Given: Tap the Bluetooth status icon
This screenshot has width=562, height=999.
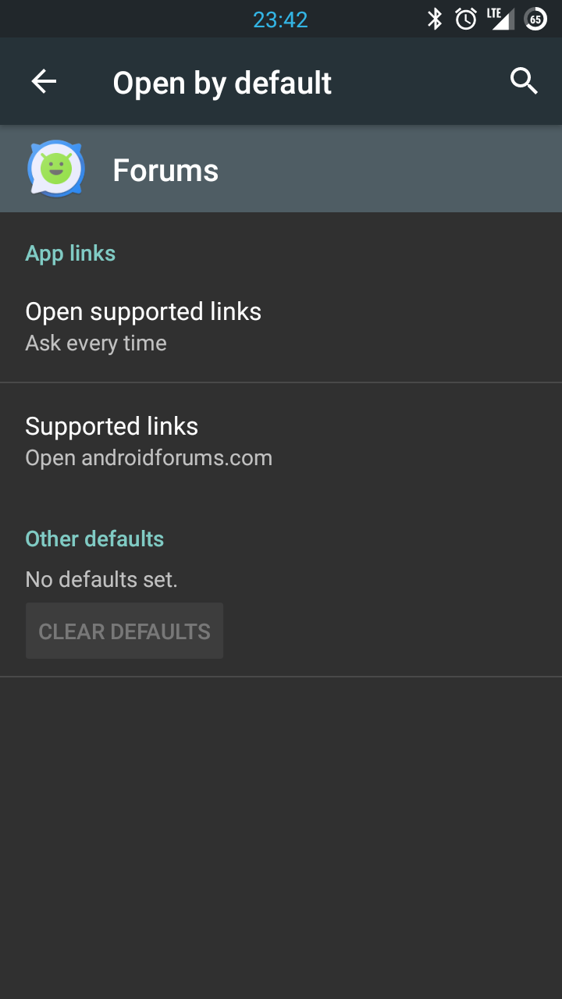Looking at the screenshot, I should coord(435,19).
